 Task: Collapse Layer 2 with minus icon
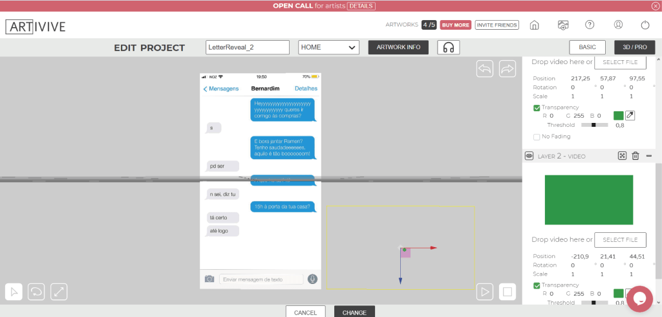(x=648, y=156)
